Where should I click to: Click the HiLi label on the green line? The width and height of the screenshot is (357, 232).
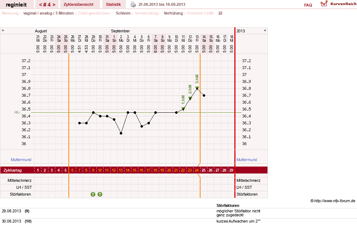coord(17,112)
